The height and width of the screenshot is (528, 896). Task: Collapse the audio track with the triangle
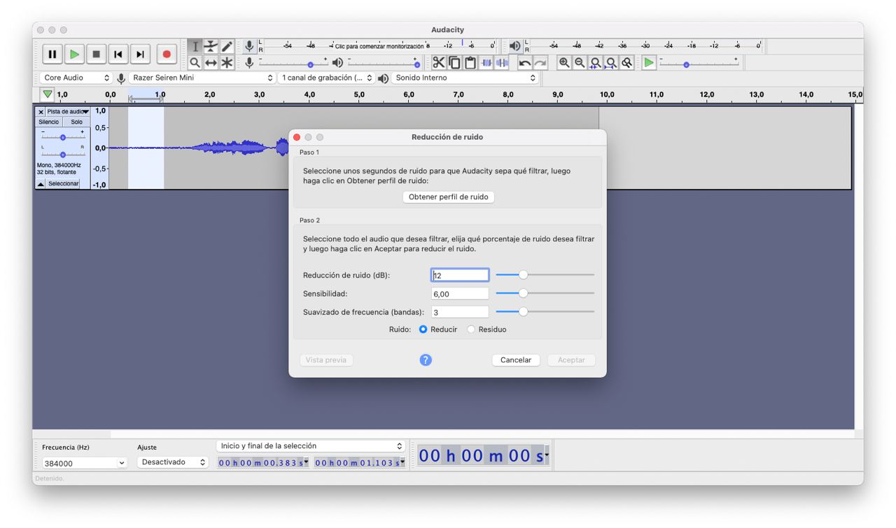41,184
